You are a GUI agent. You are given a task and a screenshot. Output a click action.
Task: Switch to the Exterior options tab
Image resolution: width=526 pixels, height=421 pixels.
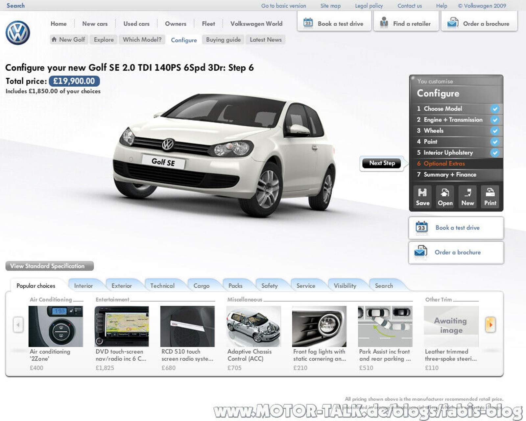coord(122,286)
